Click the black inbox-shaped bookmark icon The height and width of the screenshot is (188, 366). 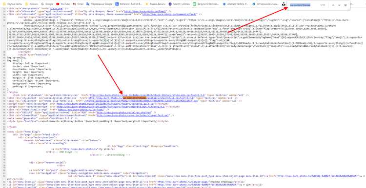point(284,4)
